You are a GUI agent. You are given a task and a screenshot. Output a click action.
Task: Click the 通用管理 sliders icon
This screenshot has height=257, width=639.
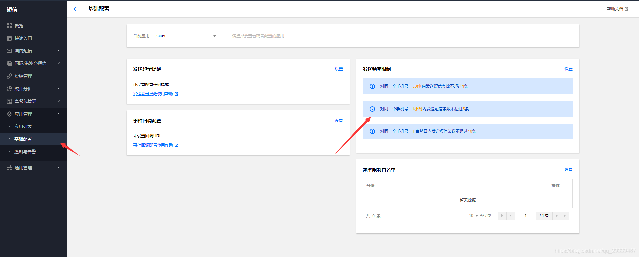(9, 168)
